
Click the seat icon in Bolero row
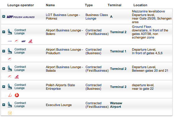[10, 32]
